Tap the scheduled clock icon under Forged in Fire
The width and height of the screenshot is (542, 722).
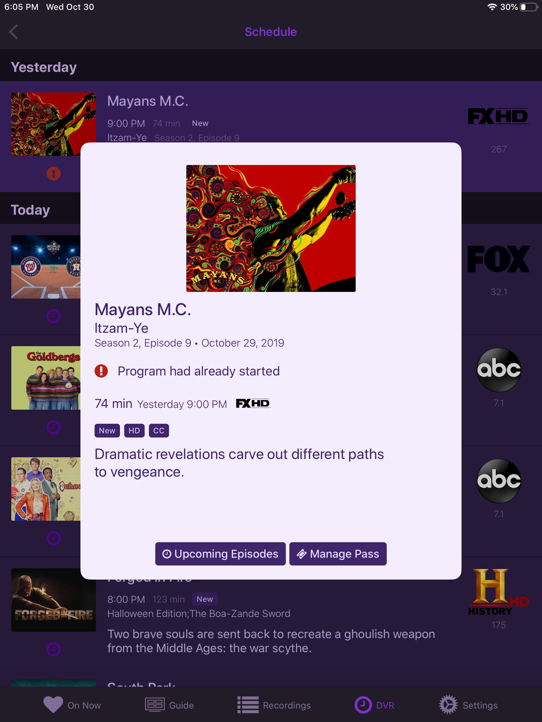click(54, 649)
